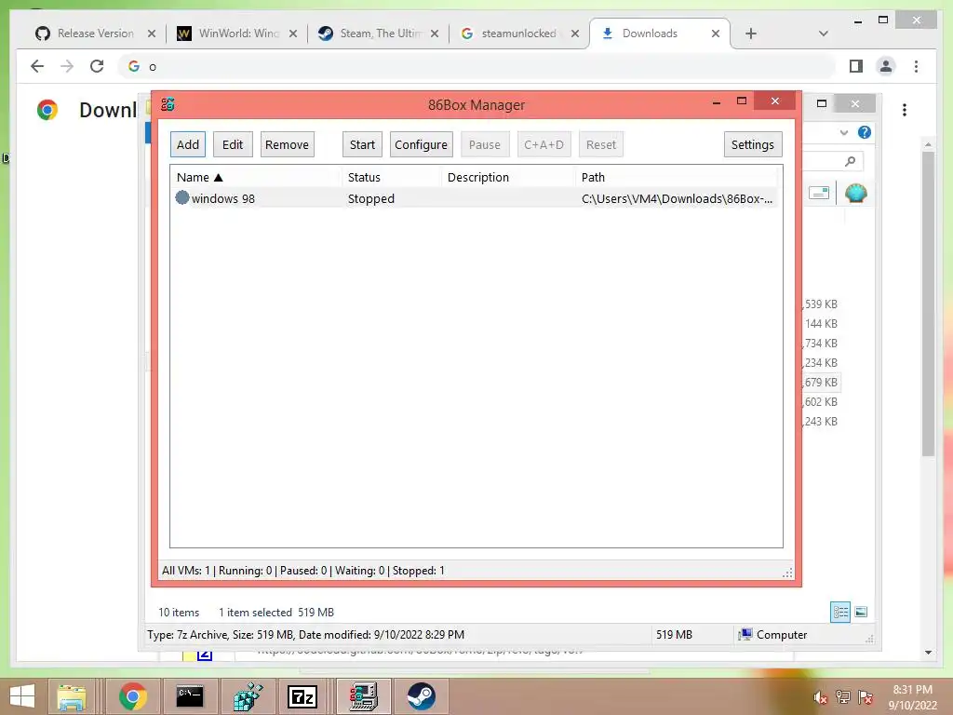This screenshot has height=715, width=953.
Task: Open the Windows Start menu
Action: tap(22, 696)
